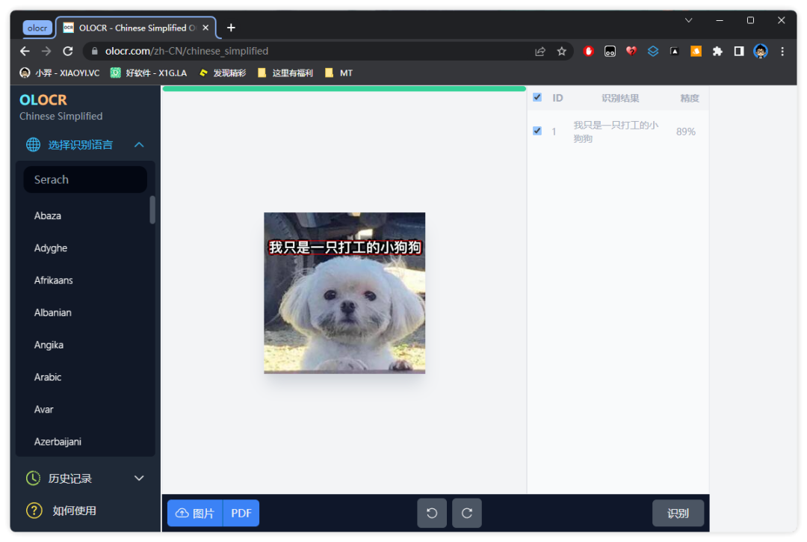
Task: Collapse the 选择识别语言 section
Action: tap(139, 145)
